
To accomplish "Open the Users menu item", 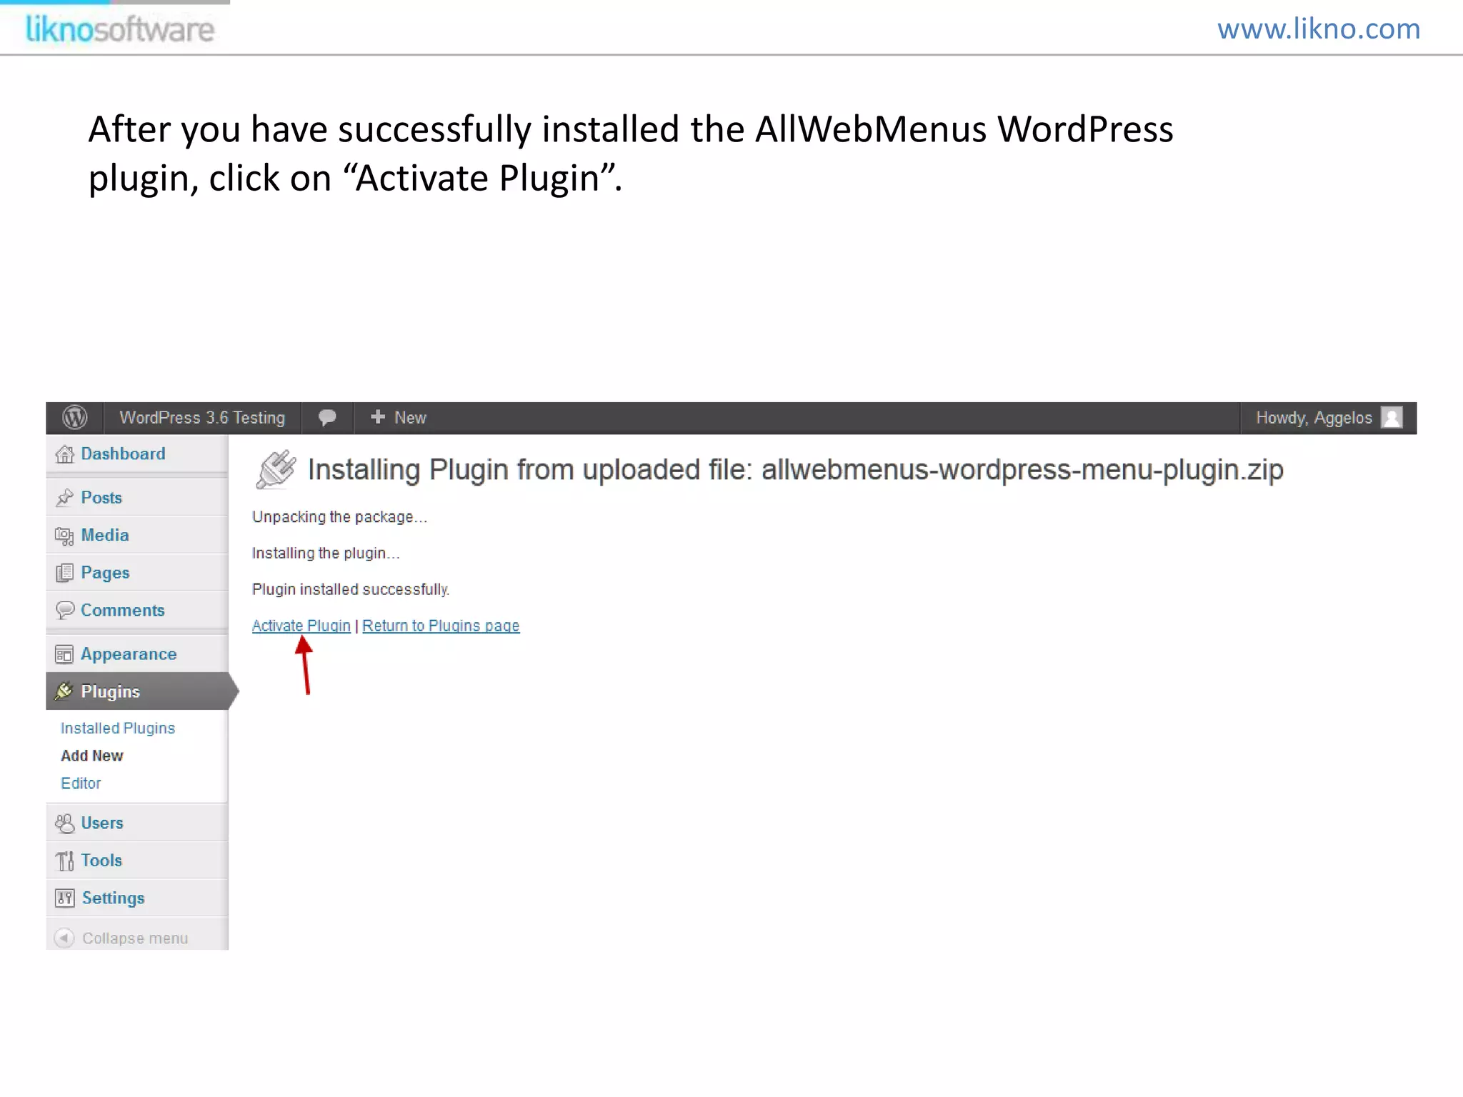I will [x=102, y=823].
